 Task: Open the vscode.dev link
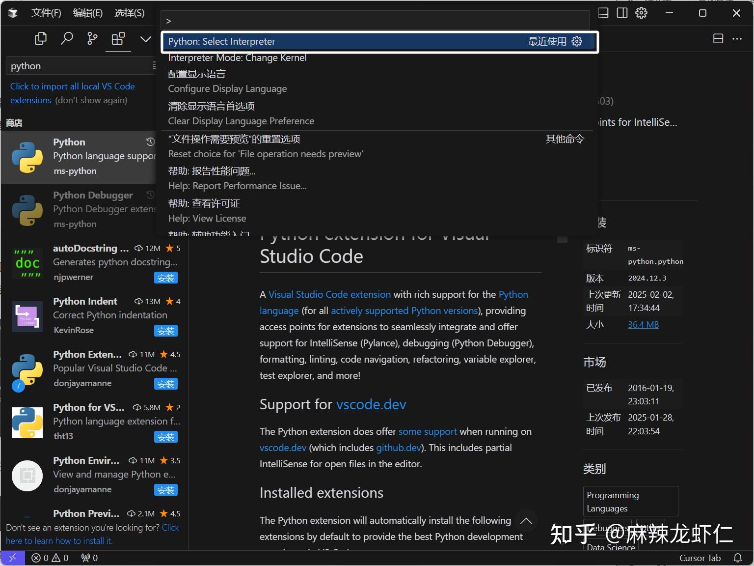[x=371, y=404]
